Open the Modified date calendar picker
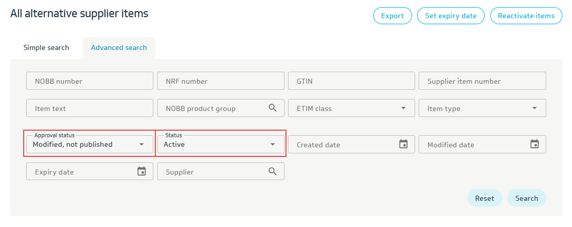This screenshot has height=227, width=572. coord(534,144)
